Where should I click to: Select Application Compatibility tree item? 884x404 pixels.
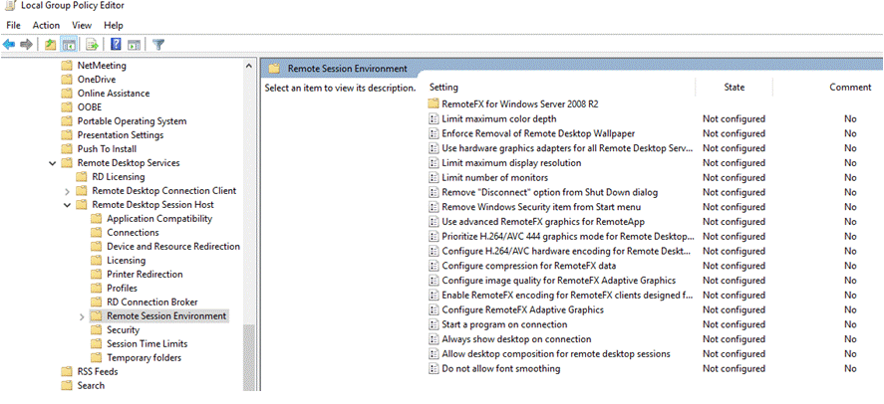coord(159,218)
